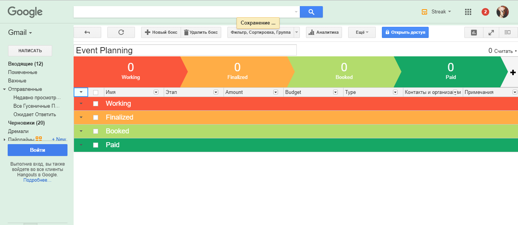Open the Gmail dropdown switcher

pos(20,33)
